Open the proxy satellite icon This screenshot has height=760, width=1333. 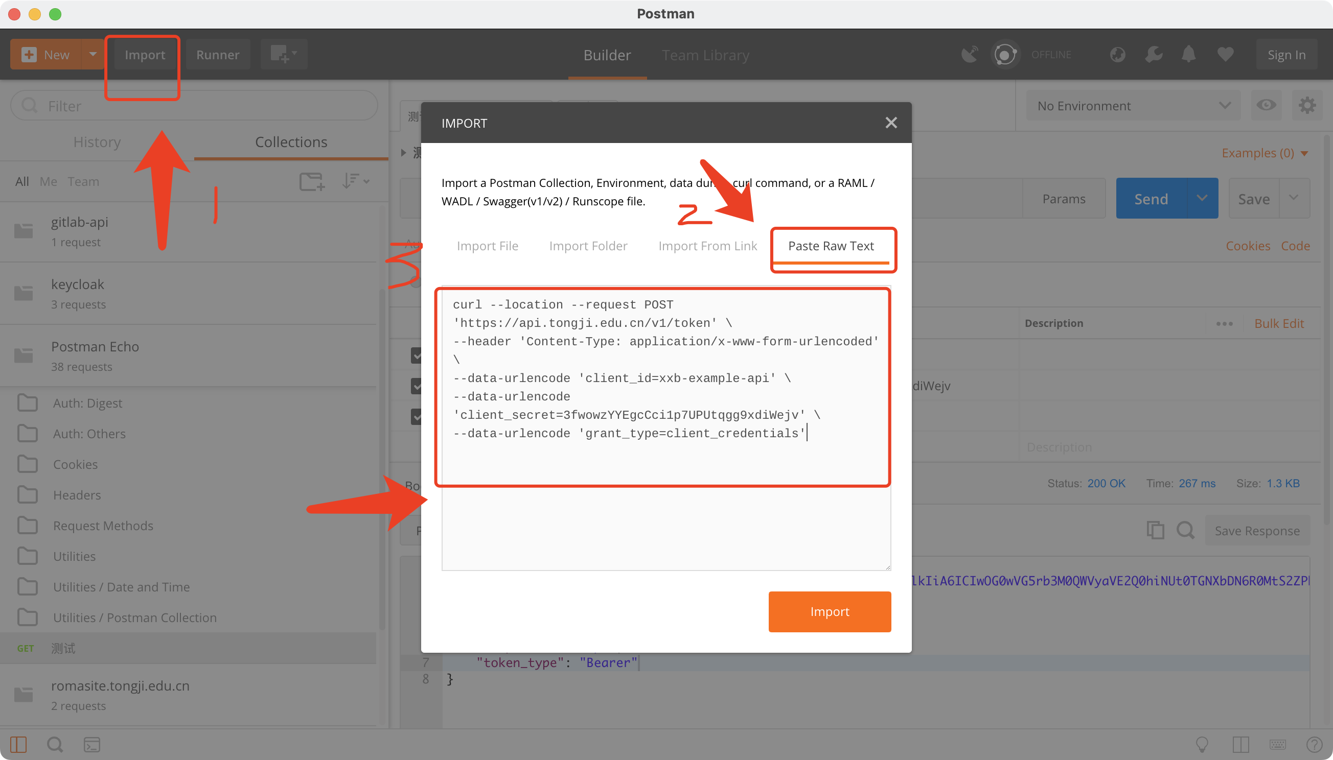pos(970,54)
